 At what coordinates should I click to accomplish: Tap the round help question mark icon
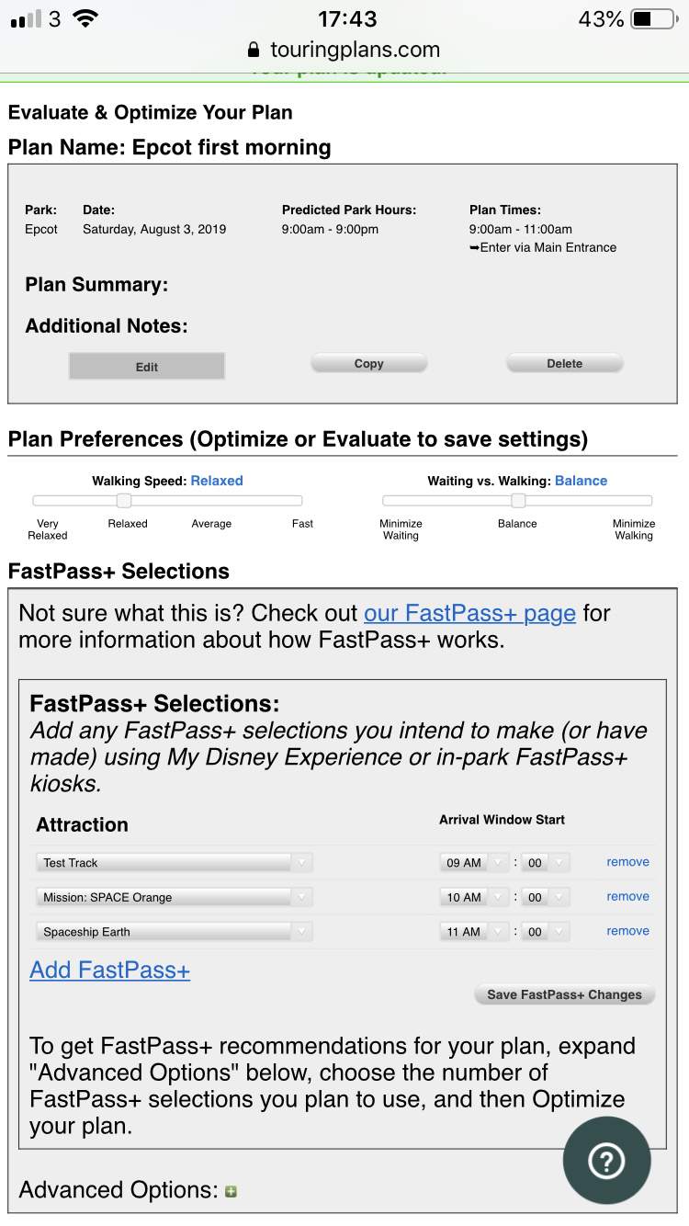pyautogui.click(x=606, y=1161)
